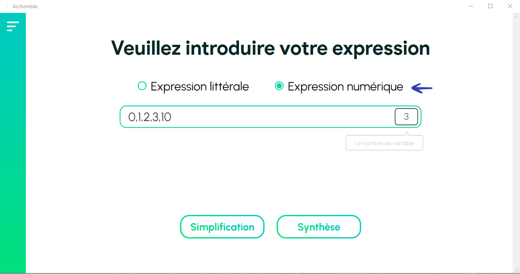Click the Synthèse button

tap(319, 227)
